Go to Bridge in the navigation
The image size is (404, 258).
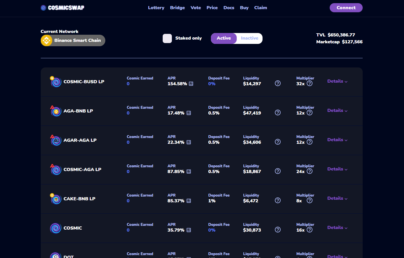(177, 8)
